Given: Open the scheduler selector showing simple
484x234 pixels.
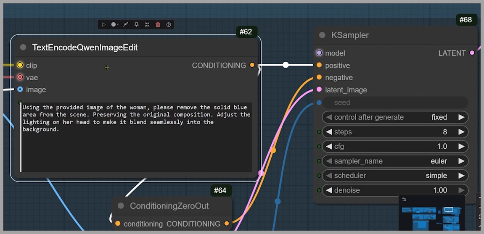Looking at the screenshot, I should coord(394,176).
